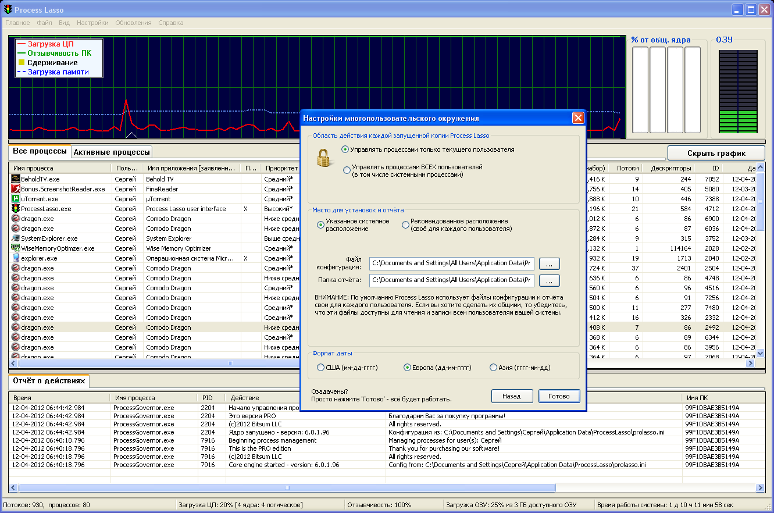Select 'Управлять процессами ВСЕХ пользователей' option
The width and height of the screenshot is (774, 513).
(x=347, y=170)
